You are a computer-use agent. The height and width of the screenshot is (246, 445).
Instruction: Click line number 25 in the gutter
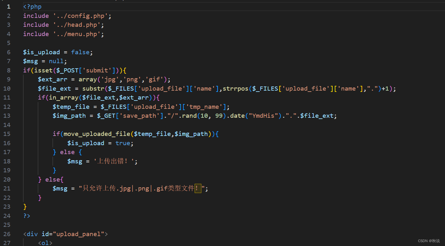[7, 225]
